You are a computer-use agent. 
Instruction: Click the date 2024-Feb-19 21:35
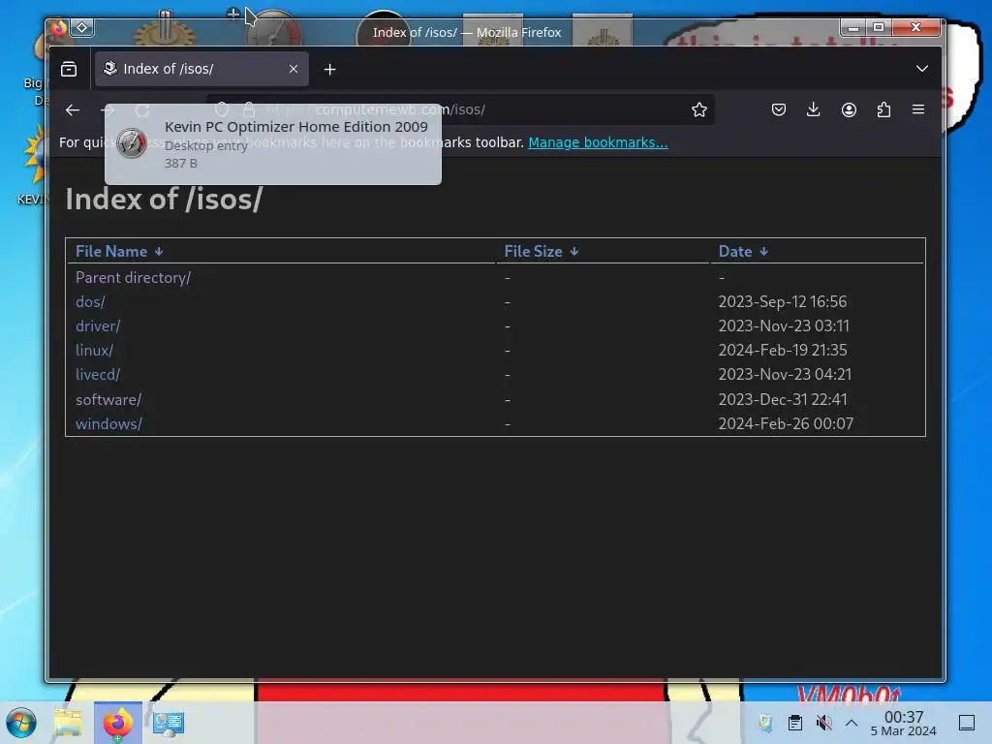[x=783, y=350]
